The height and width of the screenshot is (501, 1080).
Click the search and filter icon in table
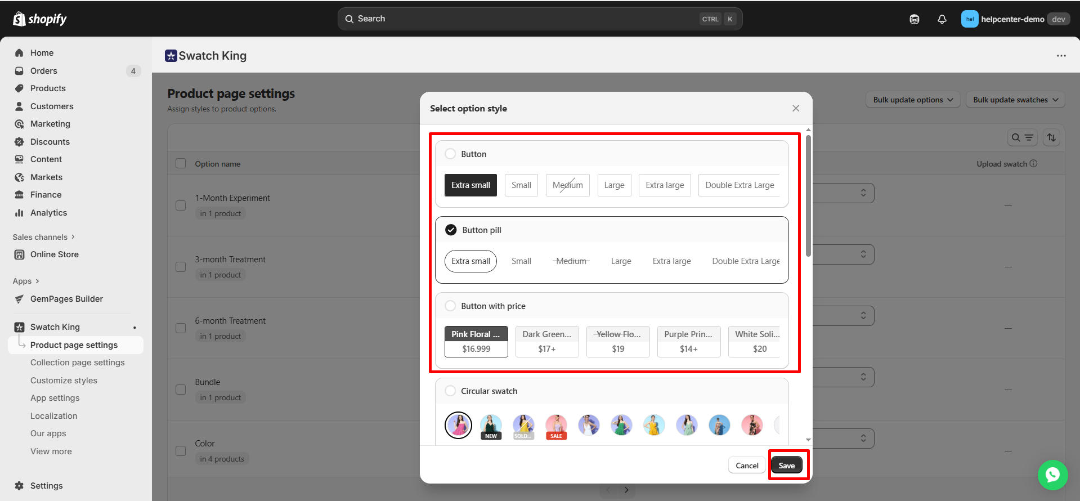pos(1022,138)
